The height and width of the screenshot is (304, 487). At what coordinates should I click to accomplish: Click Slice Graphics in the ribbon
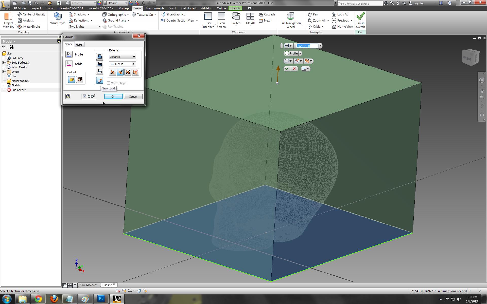(x=173, y=14)
